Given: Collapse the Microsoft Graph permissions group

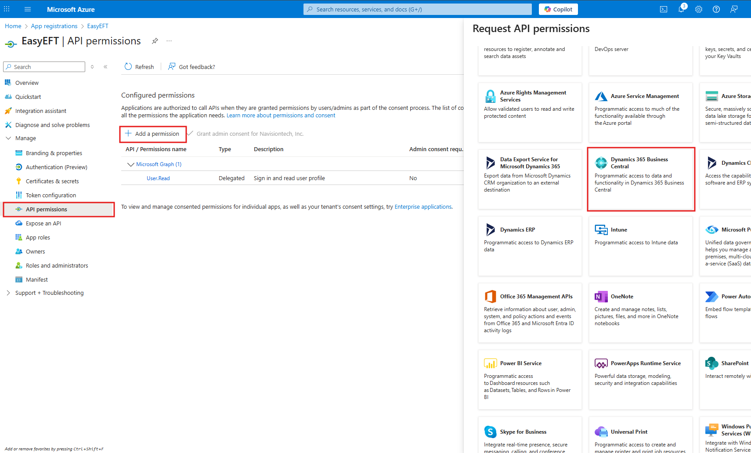Looking at the screenshot, I should 130,164.
